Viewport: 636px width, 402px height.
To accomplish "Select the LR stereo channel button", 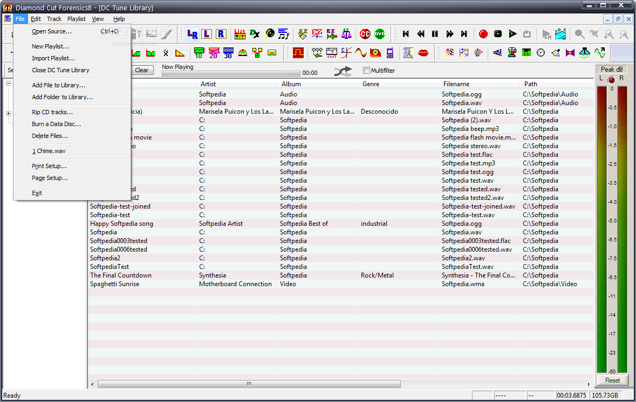I will click(x=192, y=34).
